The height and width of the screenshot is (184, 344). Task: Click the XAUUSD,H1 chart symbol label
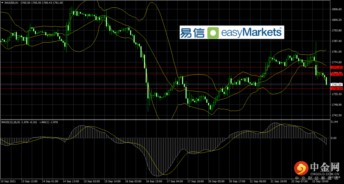12,3
